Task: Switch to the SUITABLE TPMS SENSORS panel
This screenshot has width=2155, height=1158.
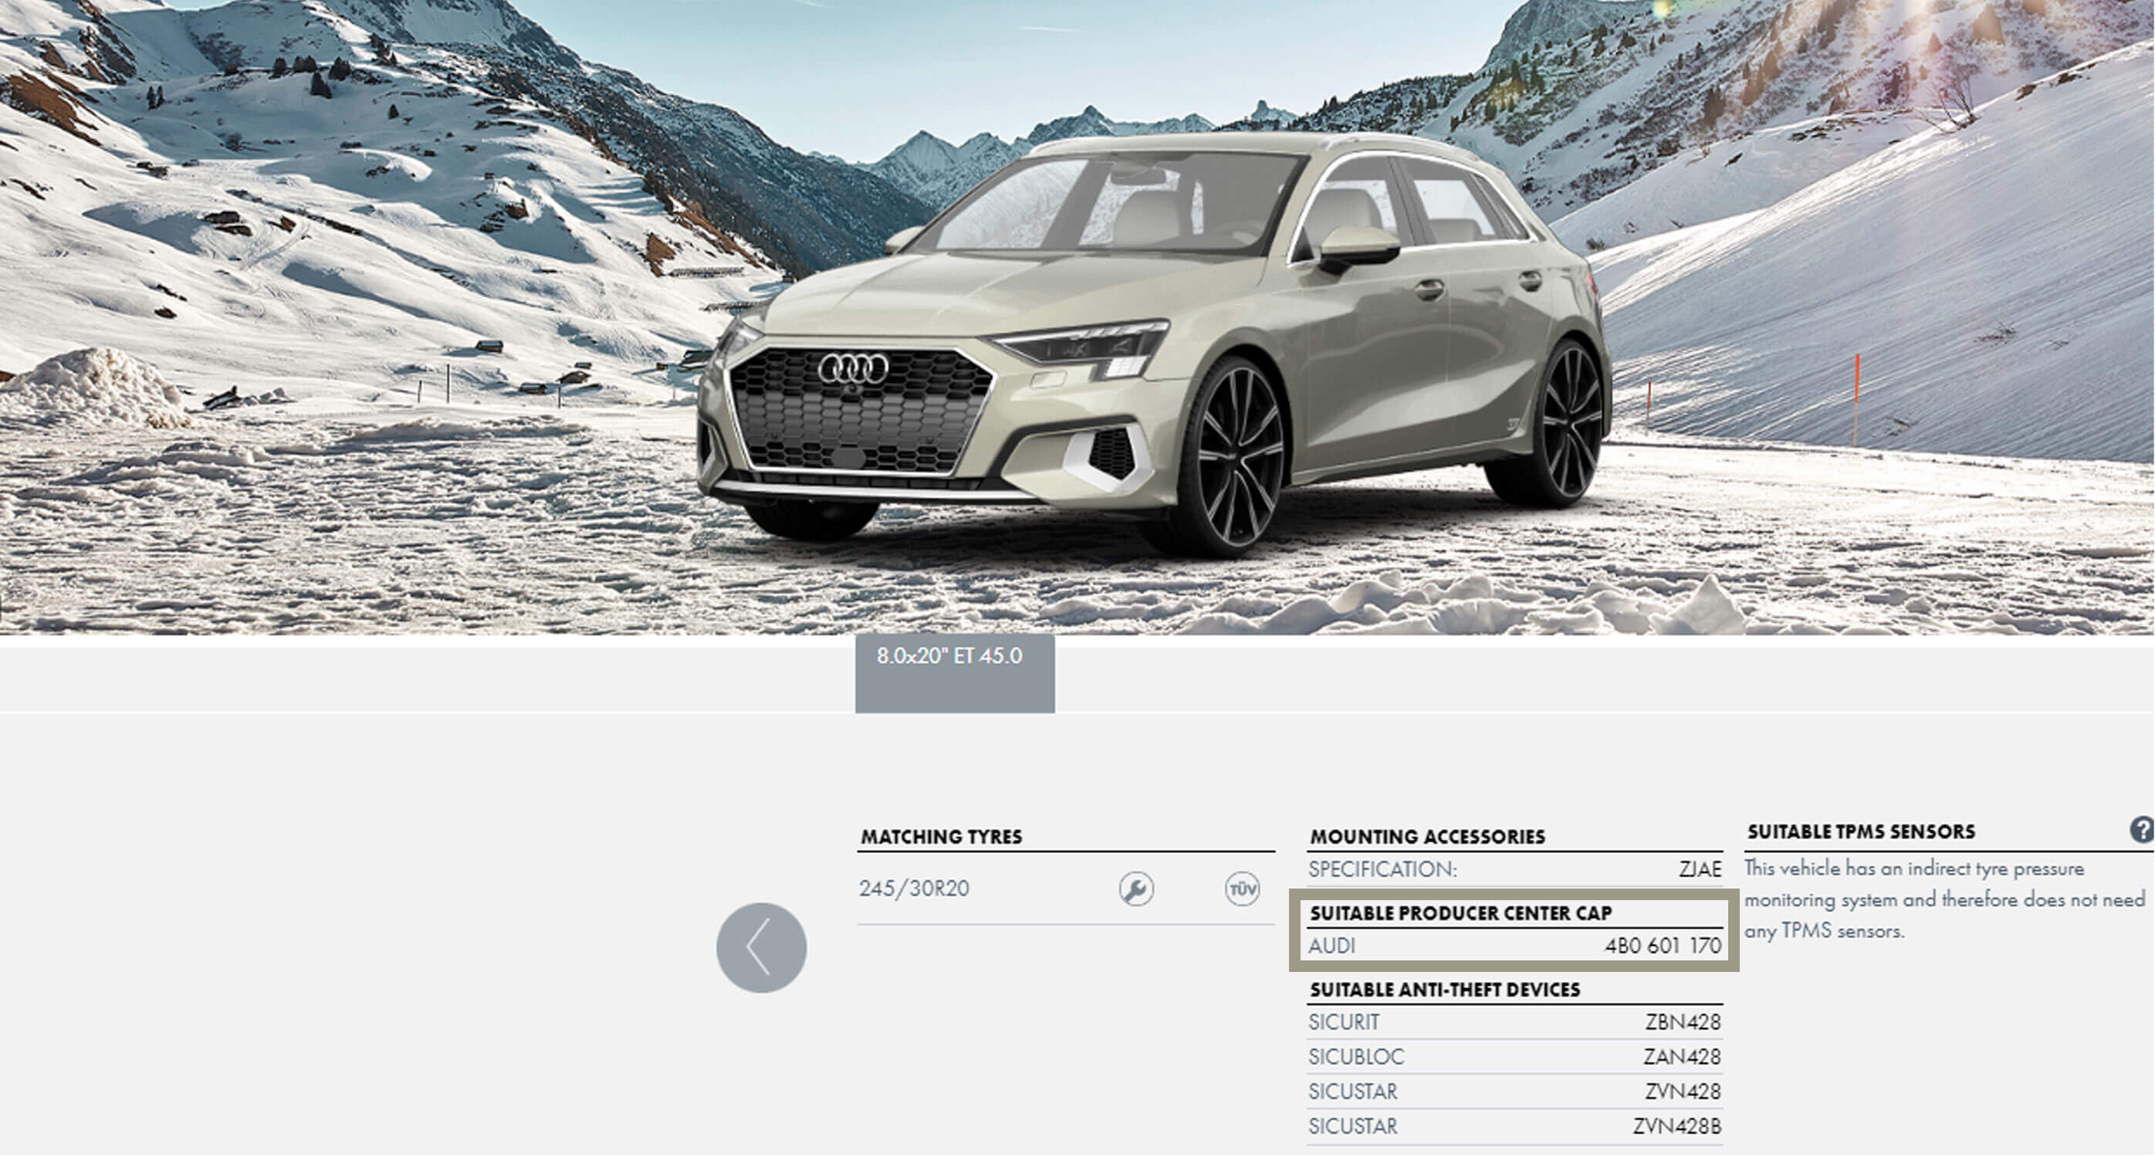Action: [x=1859, y=831]
